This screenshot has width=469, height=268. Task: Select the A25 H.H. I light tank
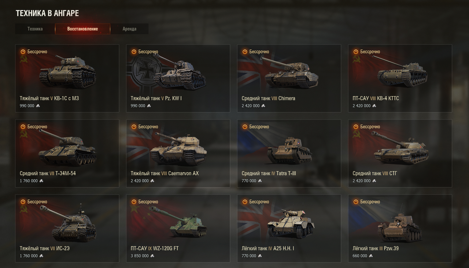tap(289, 228)
